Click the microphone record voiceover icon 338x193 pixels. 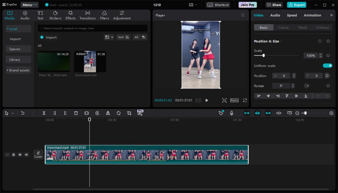point(232,113)
